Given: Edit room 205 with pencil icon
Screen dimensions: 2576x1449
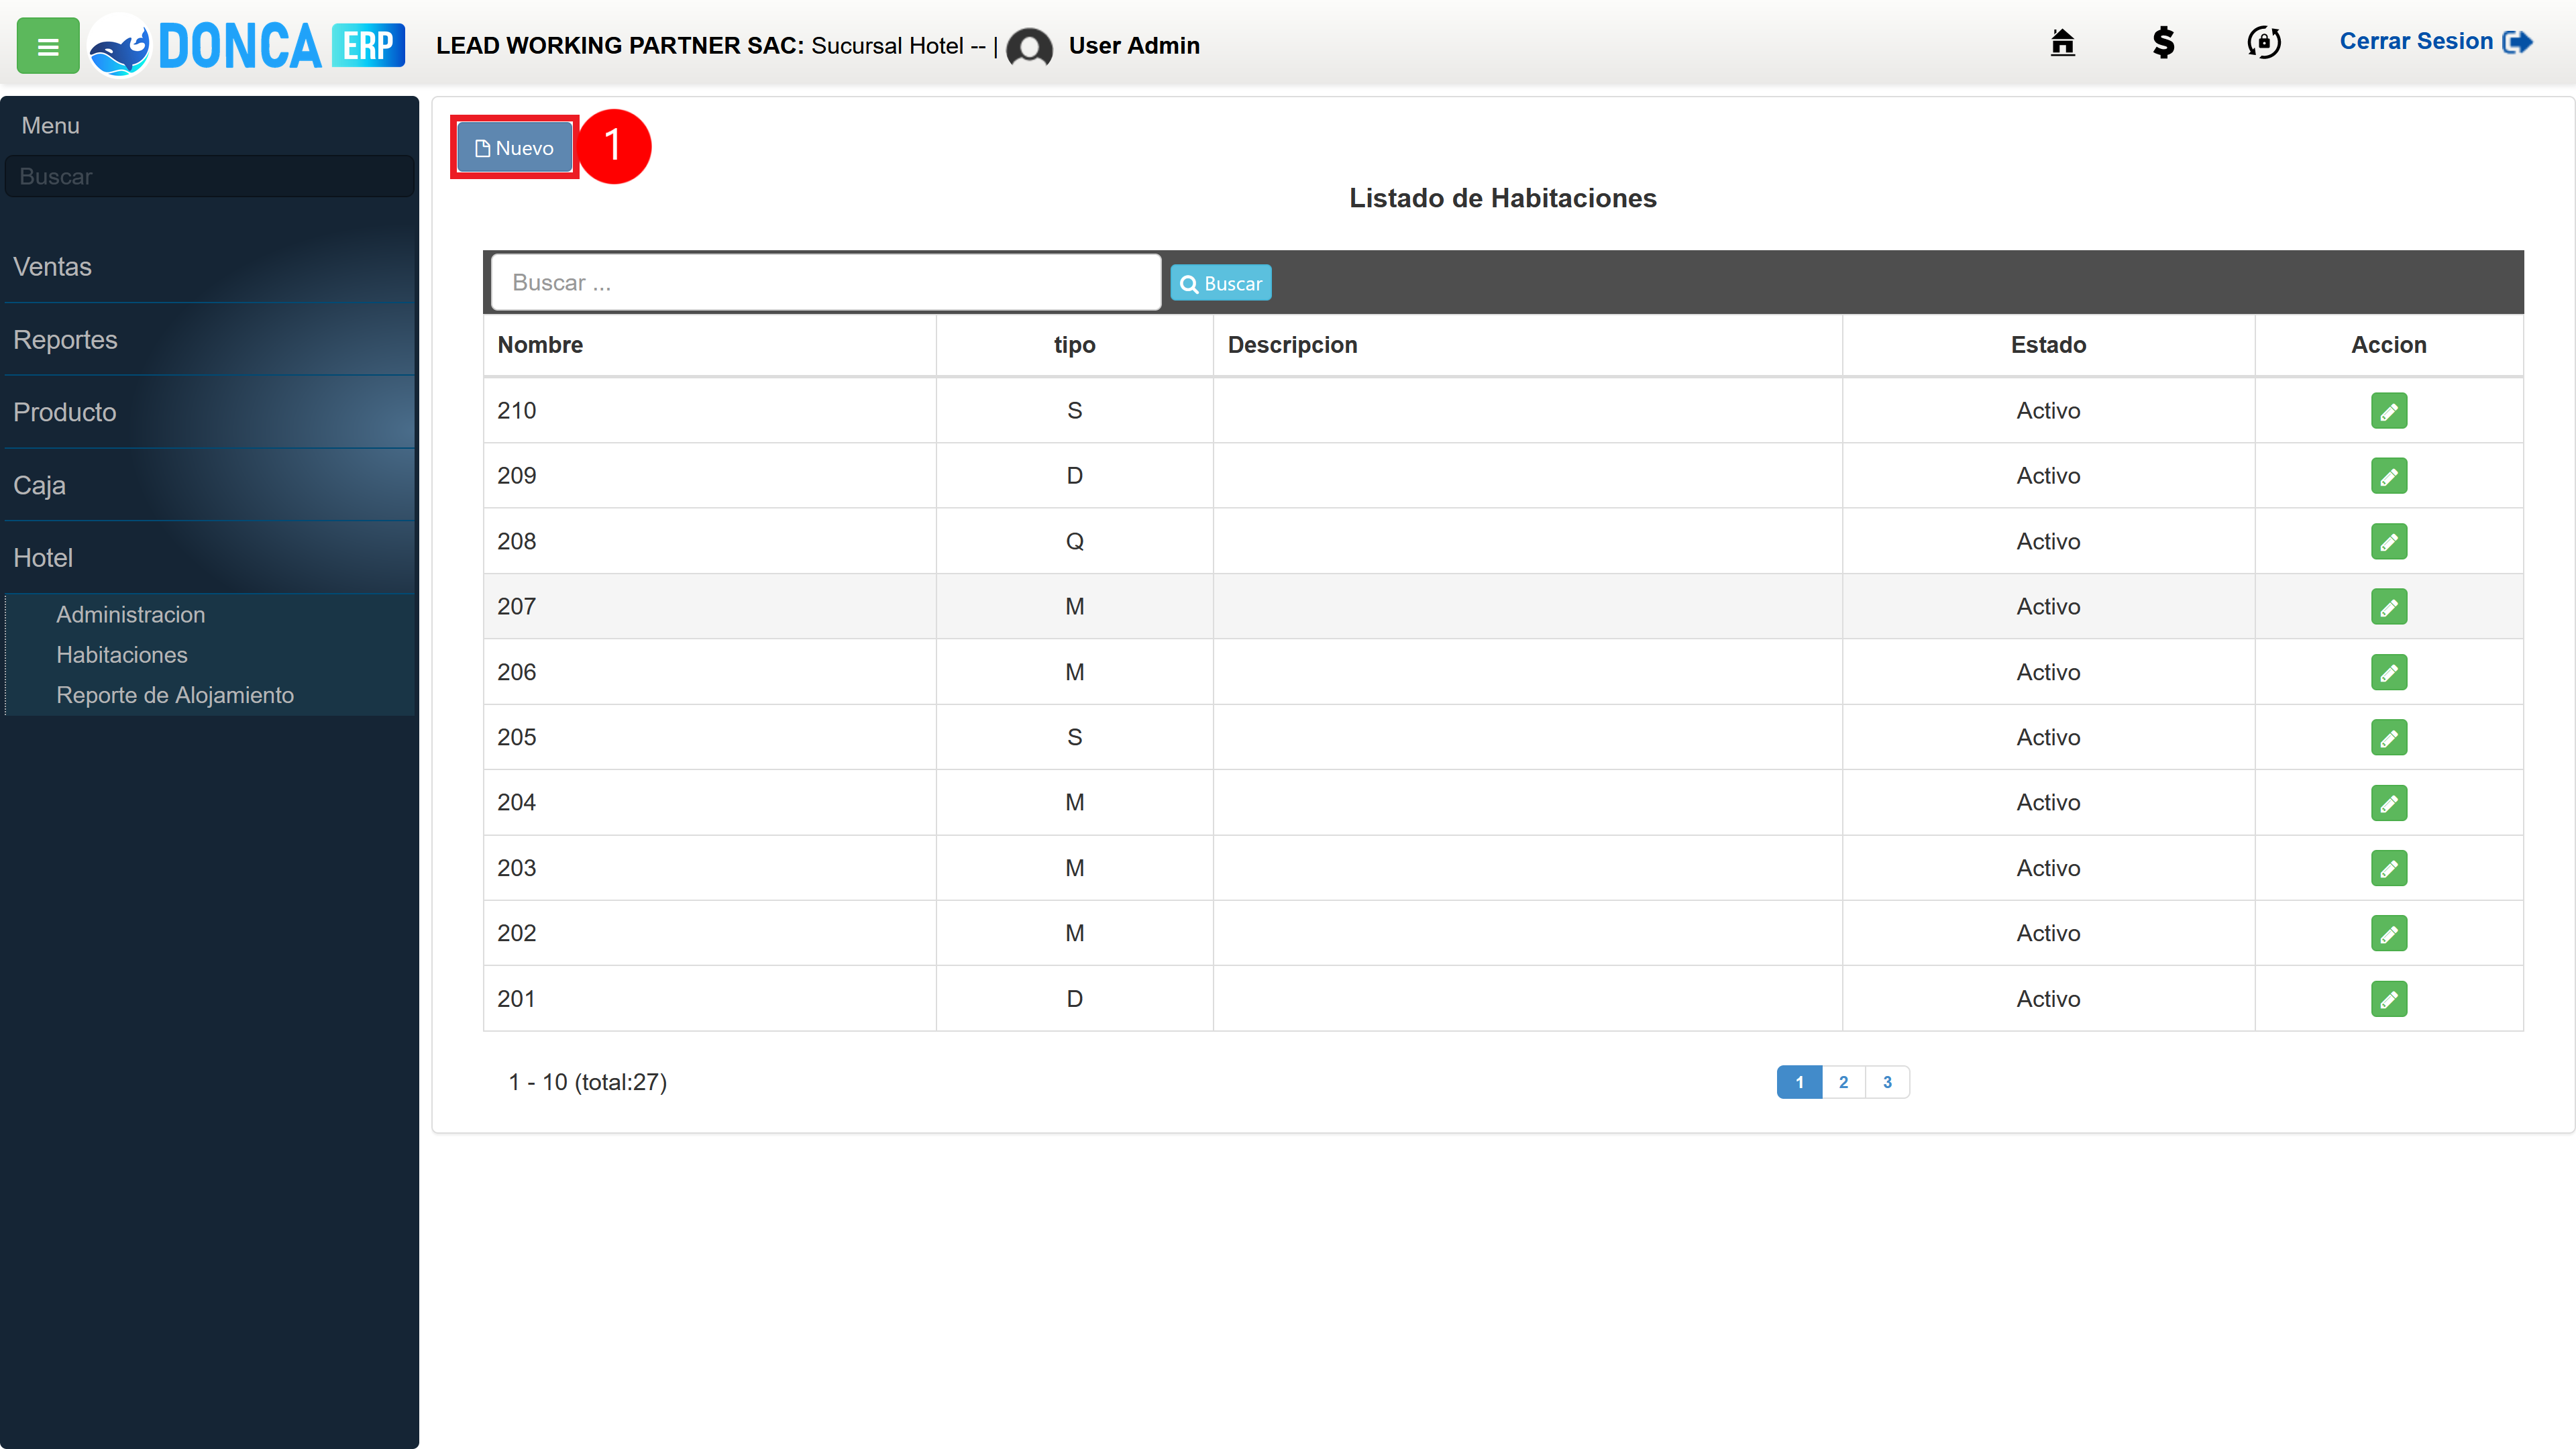Looking at the screenshot, I should coord(2388,737).
